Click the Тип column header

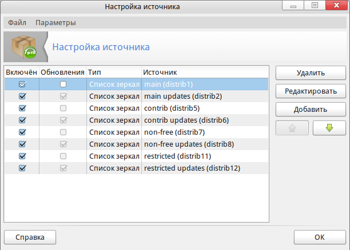tap(95, 72)
